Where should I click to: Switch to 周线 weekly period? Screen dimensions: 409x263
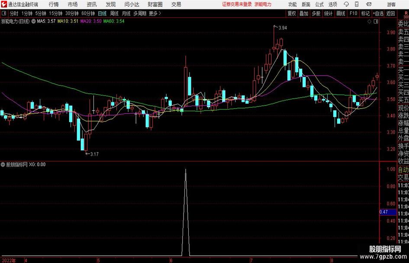(114, 13)
